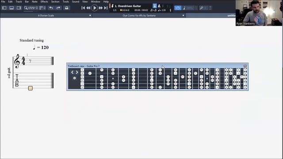Toggle the metronome
283x159 pixels.
click(159, 6)
